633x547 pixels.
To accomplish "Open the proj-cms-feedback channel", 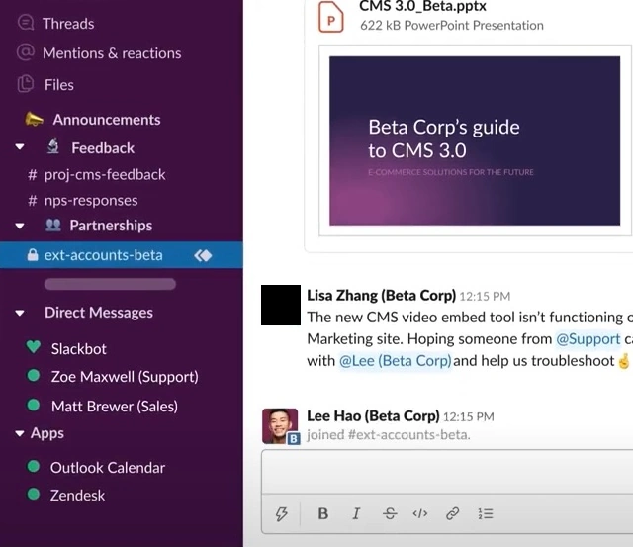I will click(x=104, y=174).
